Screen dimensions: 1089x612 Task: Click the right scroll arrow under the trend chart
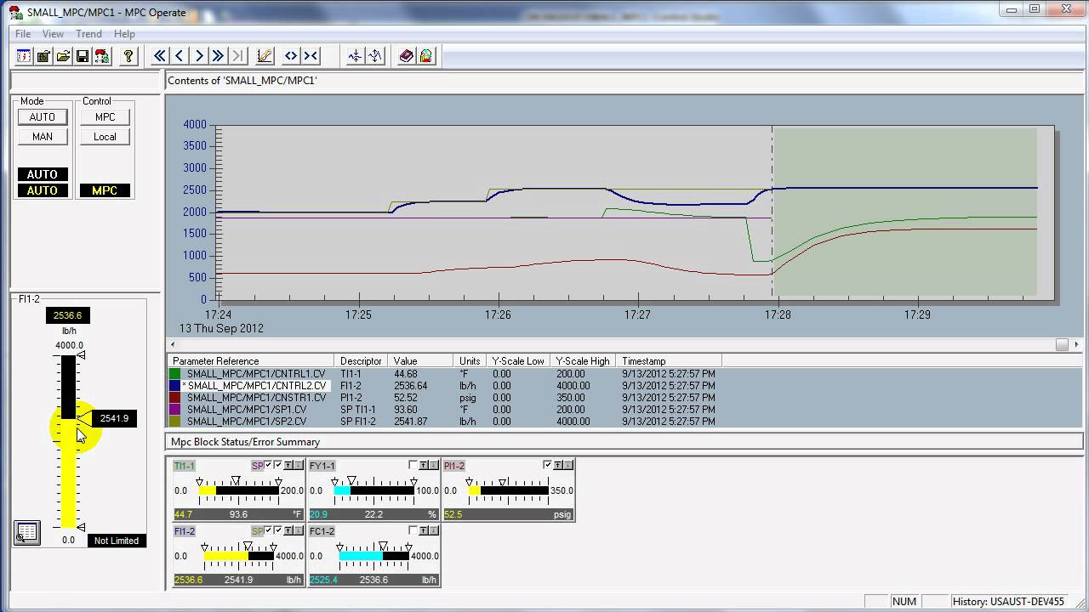1076,344
